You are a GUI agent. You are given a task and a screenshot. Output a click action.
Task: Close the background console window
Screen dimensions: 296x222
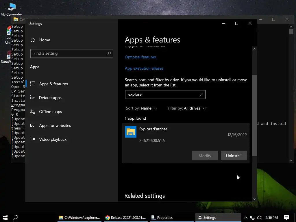(287, 19)
